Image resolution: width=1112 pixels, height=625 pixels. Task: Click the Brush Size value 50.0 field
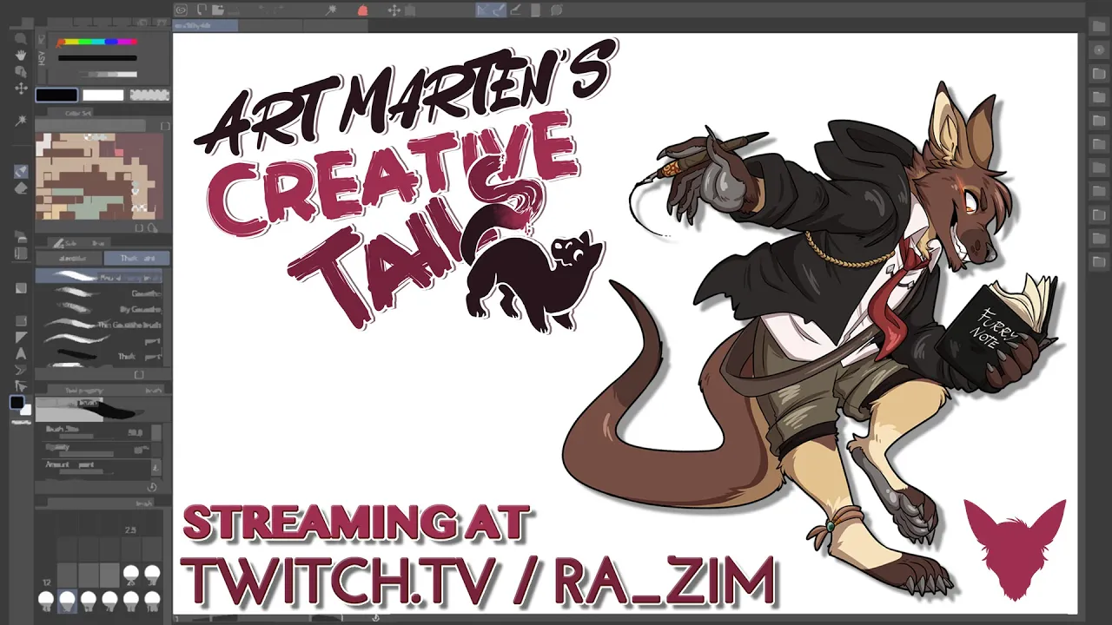(x=136, y=431)
